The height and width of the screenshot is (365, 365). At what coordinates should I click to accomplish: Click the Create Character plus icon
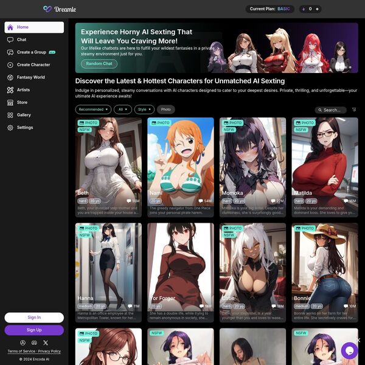tap(10, 65)
